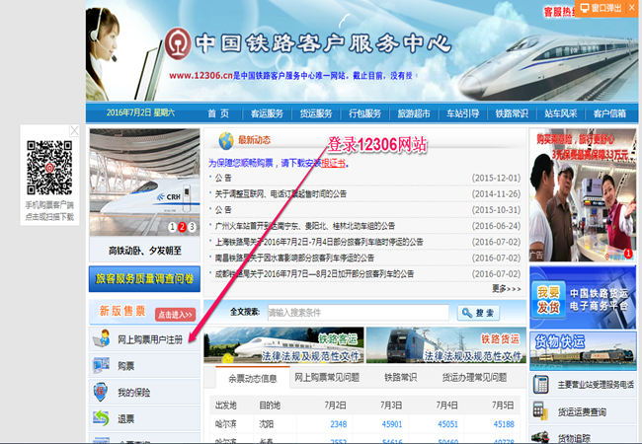Viewport: 642px width, 444px height.
Task: Click the 根证书 download link
Action: click(x=333, y=163)
